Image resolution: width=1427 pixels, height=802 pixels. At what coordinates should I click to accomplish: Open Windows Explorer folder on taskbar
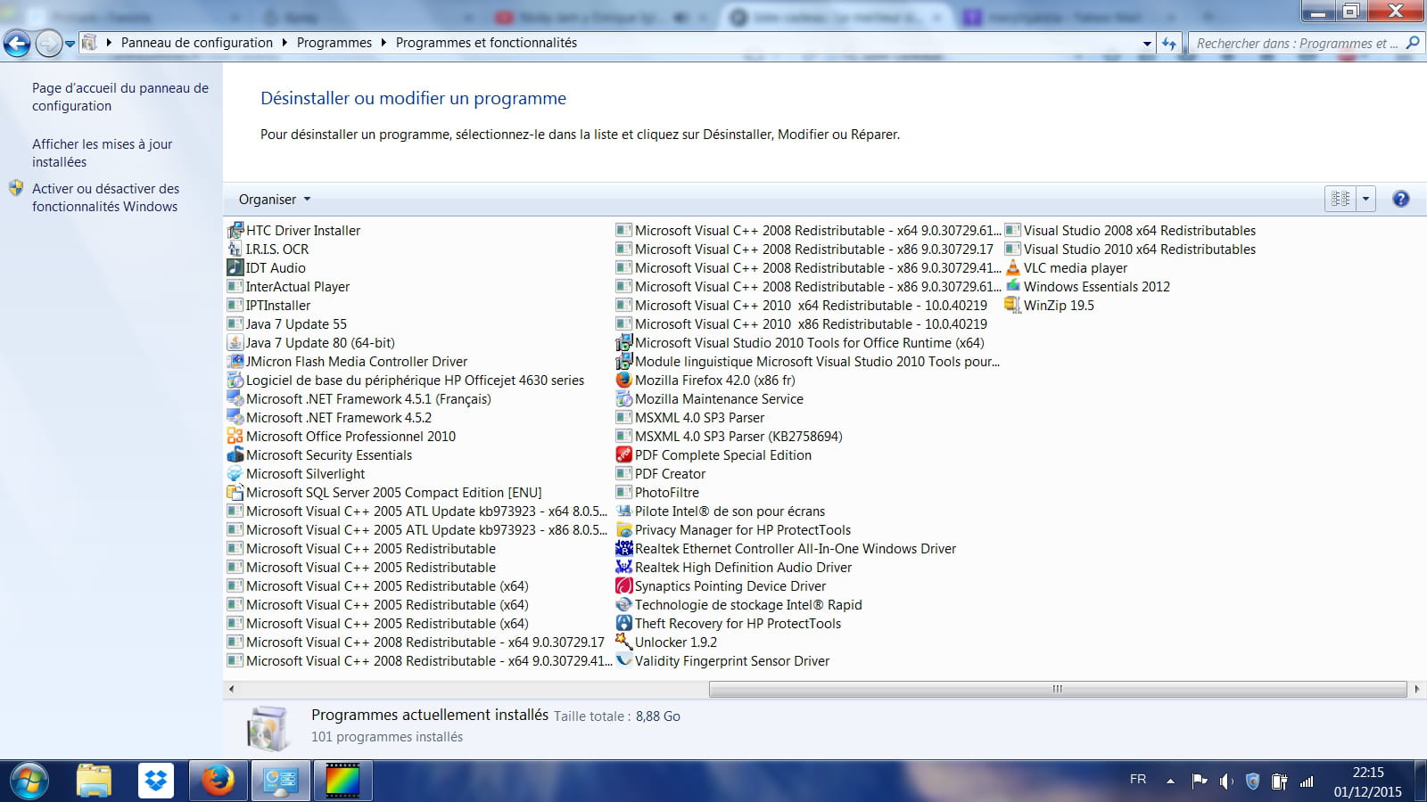pyautogui.click(x=94, y=782)
